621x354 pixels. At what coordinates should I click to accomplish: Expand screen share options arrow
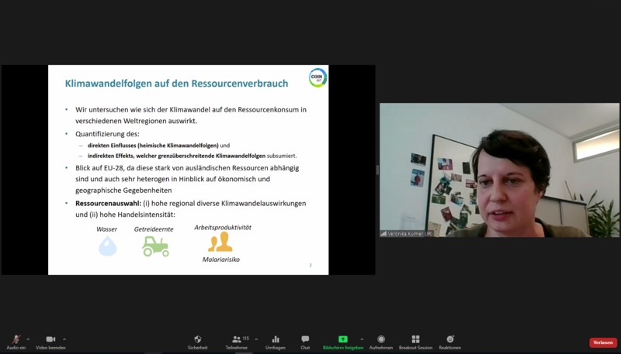pos(362,339)
